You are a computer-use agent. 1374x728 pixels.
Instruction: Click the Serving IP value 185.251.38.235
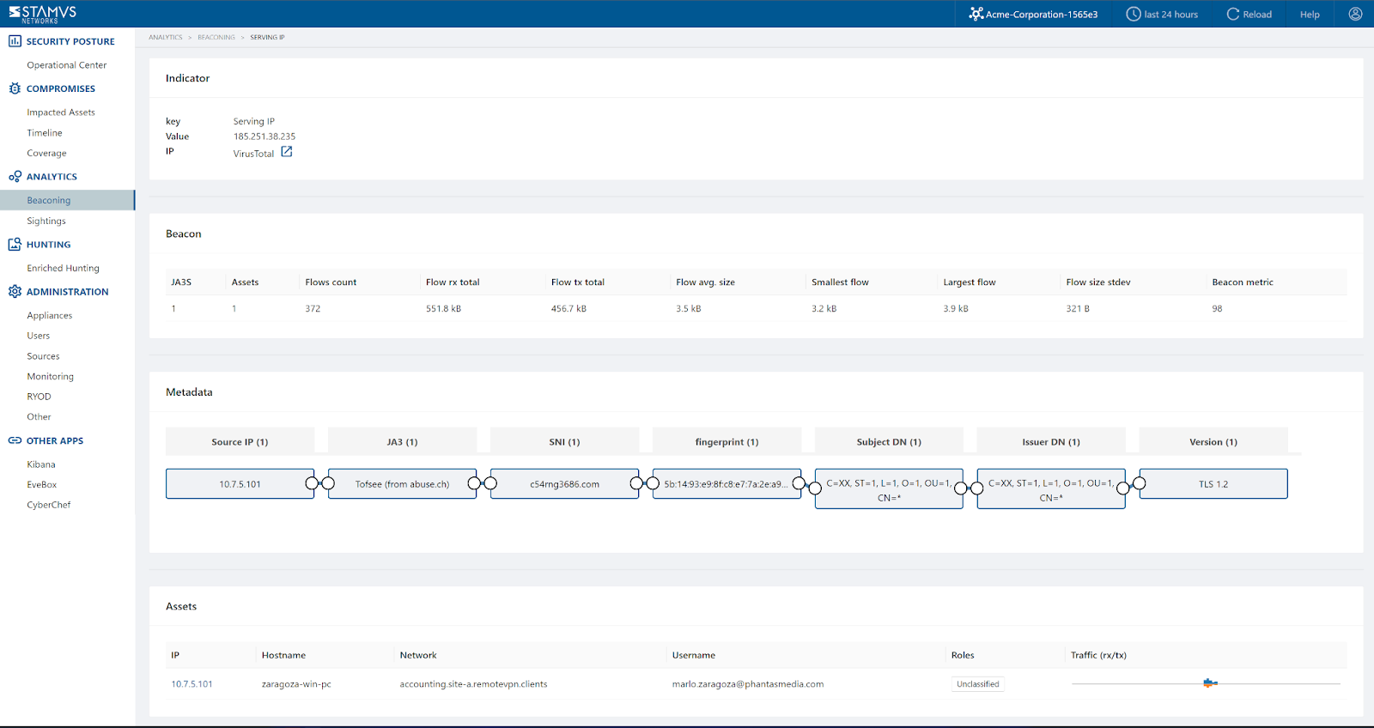point(264,136)
